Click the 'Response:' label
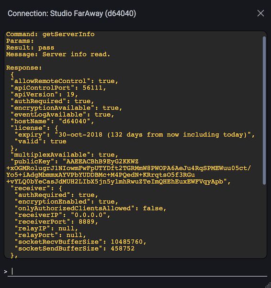 24,68
